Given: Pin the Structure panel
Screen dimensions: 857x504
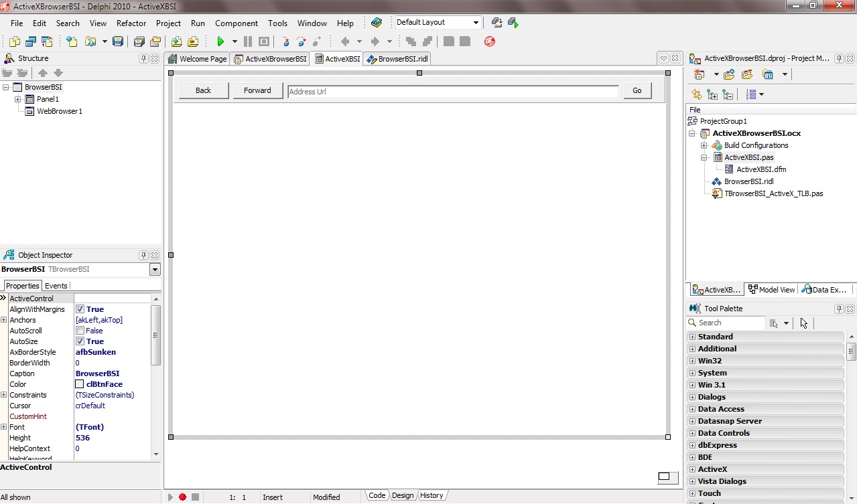Looking at the screenshot, I should click(x=143, y=58).
